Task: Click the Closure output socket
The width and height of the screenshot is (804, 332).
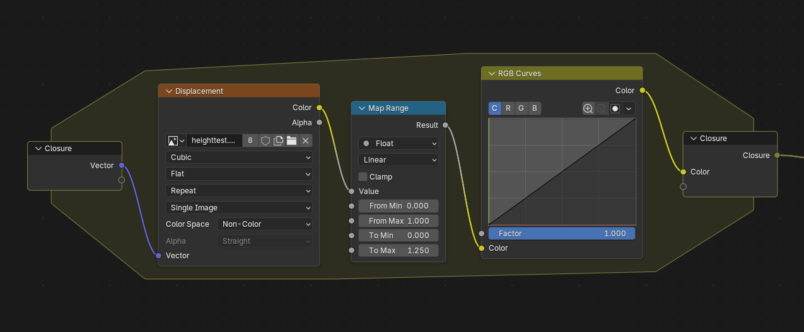Action: pos(777,155)
